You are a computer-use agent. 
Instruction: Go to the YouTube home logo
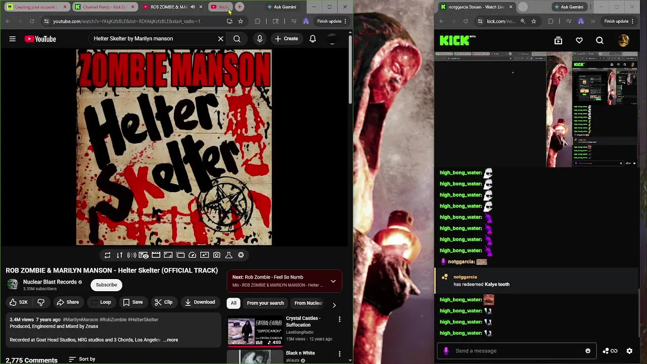pyautogui.click(x=40, y=39)
